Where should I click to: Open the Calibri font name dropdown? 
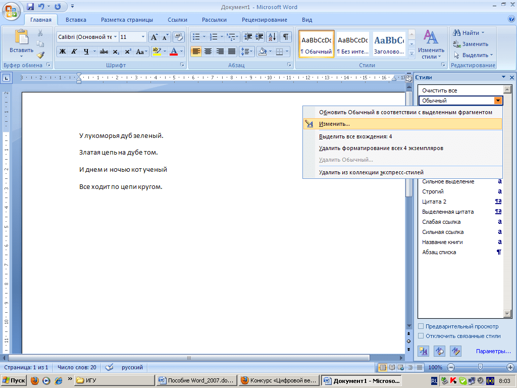click(116, 37)
